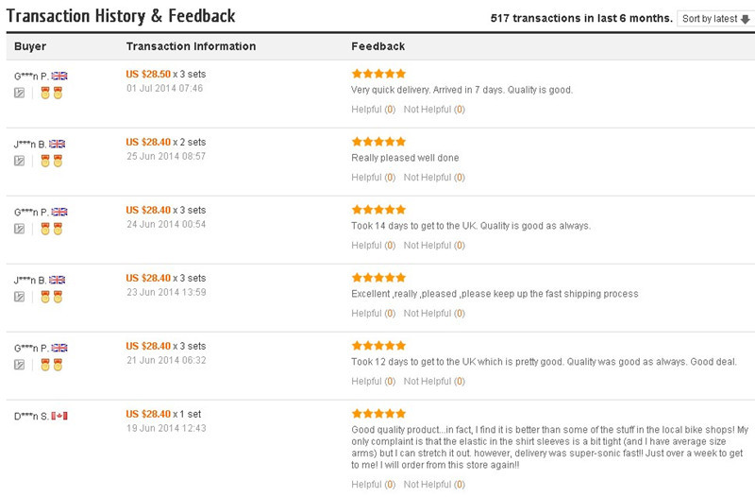Viewport: 755px width, 497px height.
Task: Mark 'Excellent, really, pleased' review Not Helpful
Action: click(x=434, y=314)
